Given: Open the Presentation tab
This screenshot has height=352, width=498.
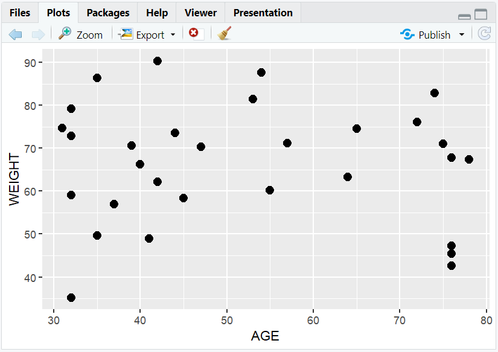Looking at the screenshot, I should (x=263, y=12).
